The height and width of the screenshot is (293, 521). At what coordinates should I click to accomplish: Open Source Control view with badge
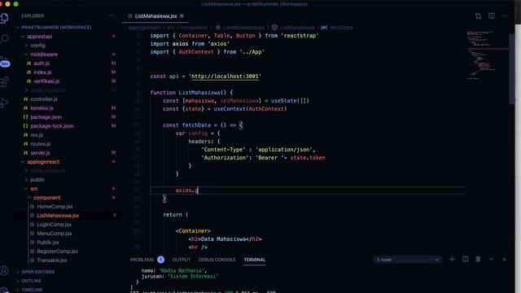coord(4,62)
